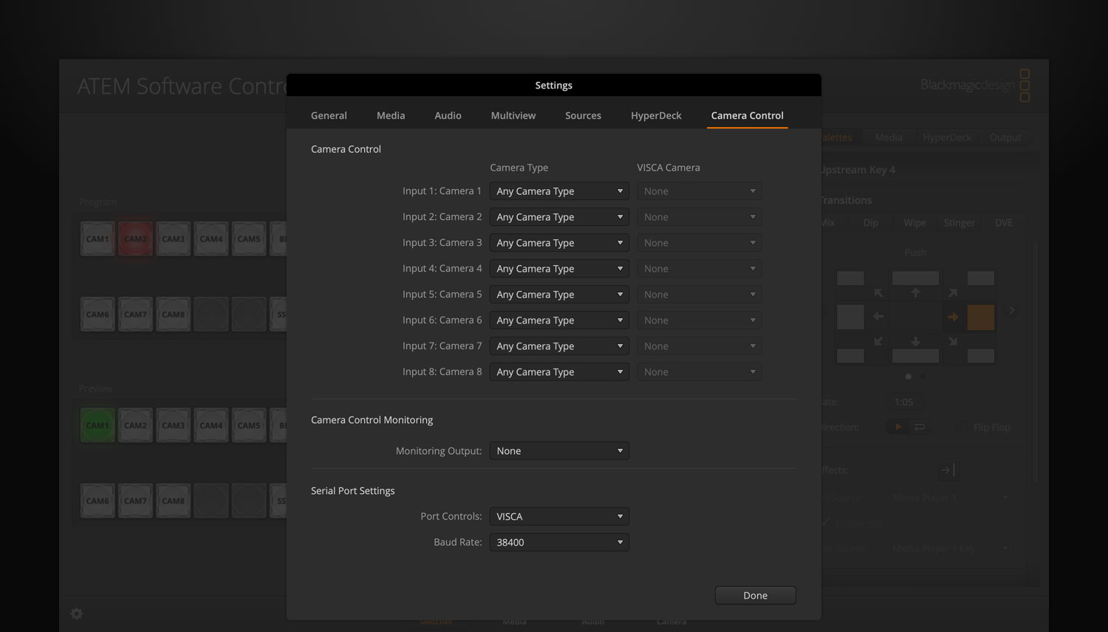Switch to the Multiview settings tab

coord(513,115)
